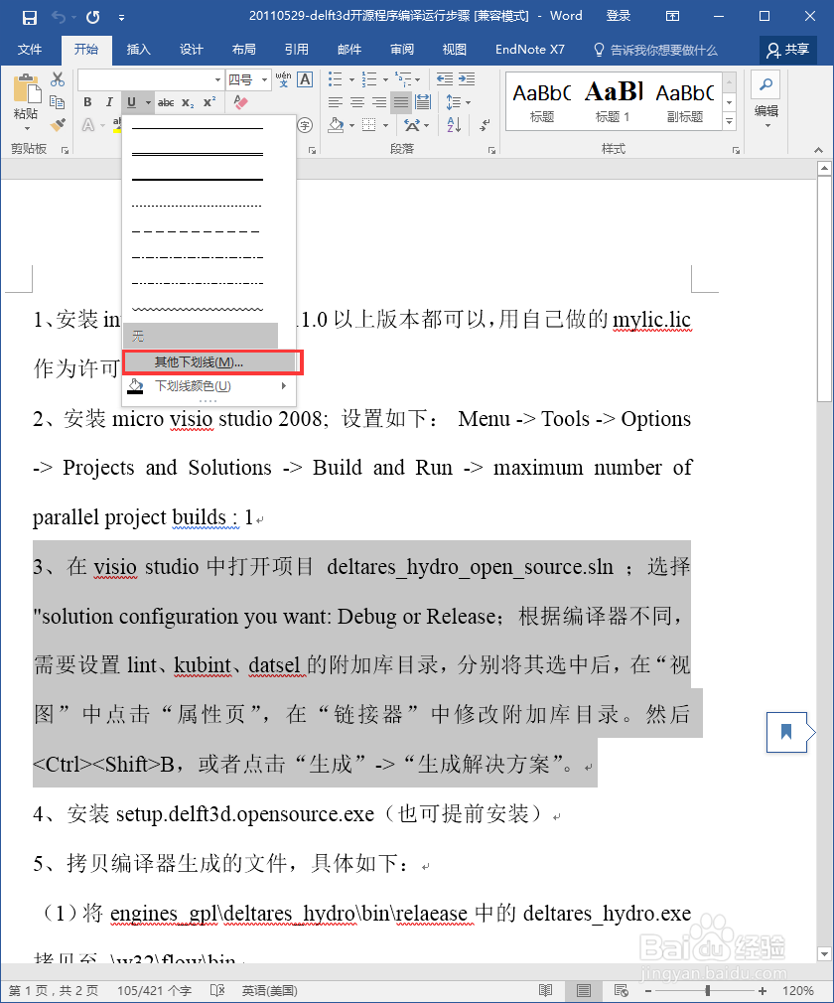Apply subscript formatting
Viewport: 834px width, 1003px height.
(x=188, y=103)
